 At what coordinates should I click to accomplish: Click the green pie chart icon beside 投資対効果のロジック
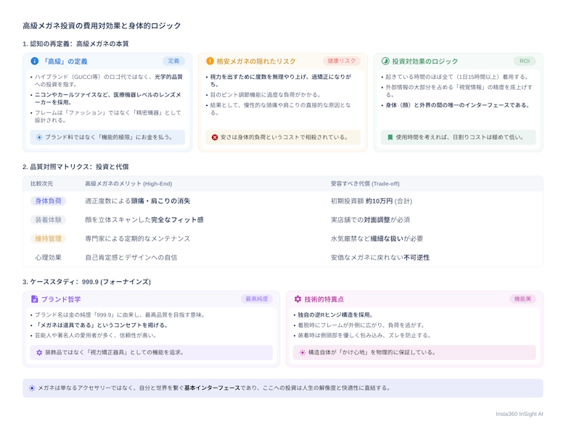coord(386,62)
